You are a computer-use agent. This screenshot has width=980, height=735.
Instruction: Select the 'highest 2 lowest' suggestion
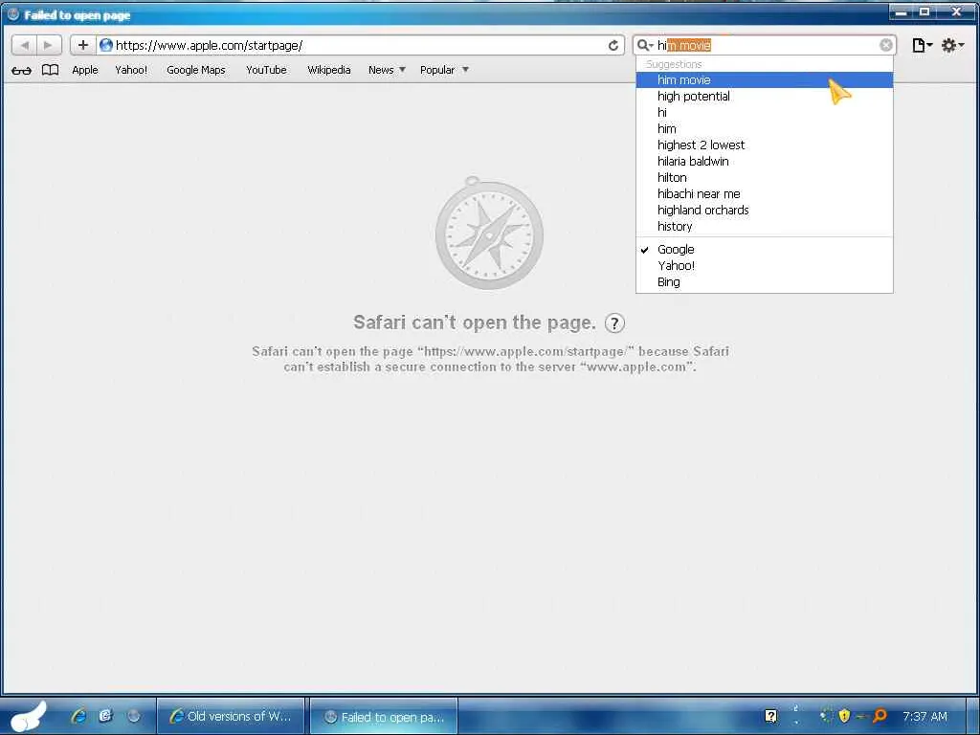765,145
